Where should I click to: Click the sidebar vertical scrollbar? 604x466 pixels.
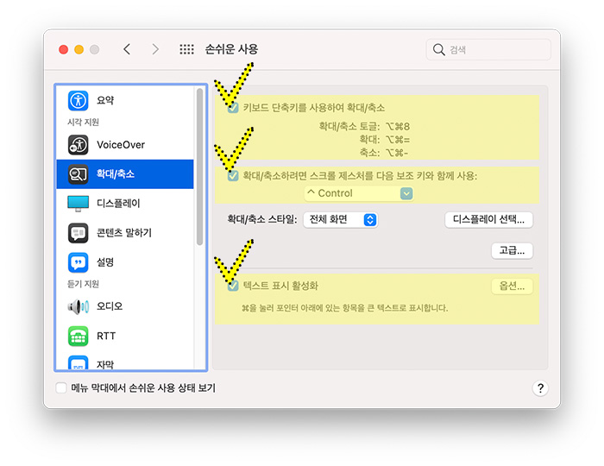[x=199, y=167]
